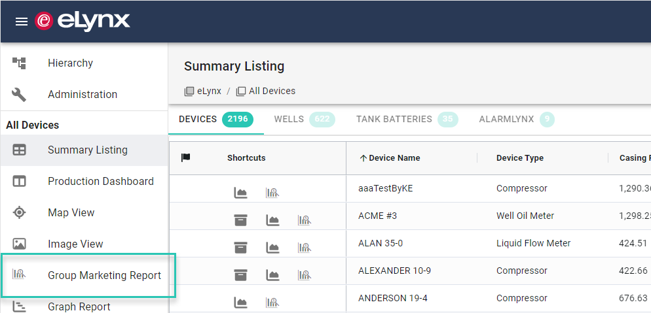This screenshot has height=313, width=651.
Task: Select device name ALEXANDER 10-9
Action: pos(394,271)
